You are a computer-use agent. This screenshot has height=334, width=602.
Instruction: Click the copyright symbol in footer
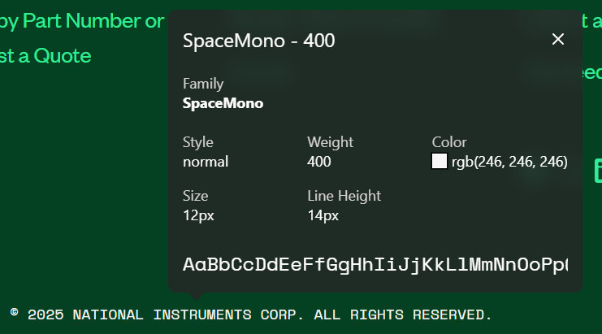[15, 313]
